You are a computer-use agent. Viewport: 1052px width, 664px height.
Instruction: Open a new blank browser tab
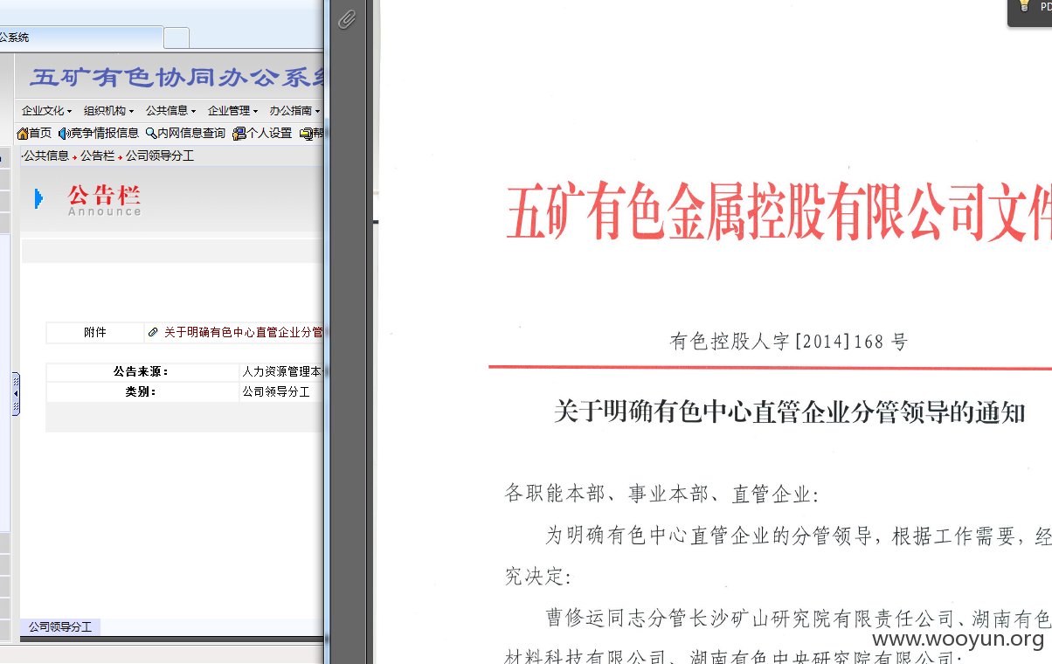(176, 38)
